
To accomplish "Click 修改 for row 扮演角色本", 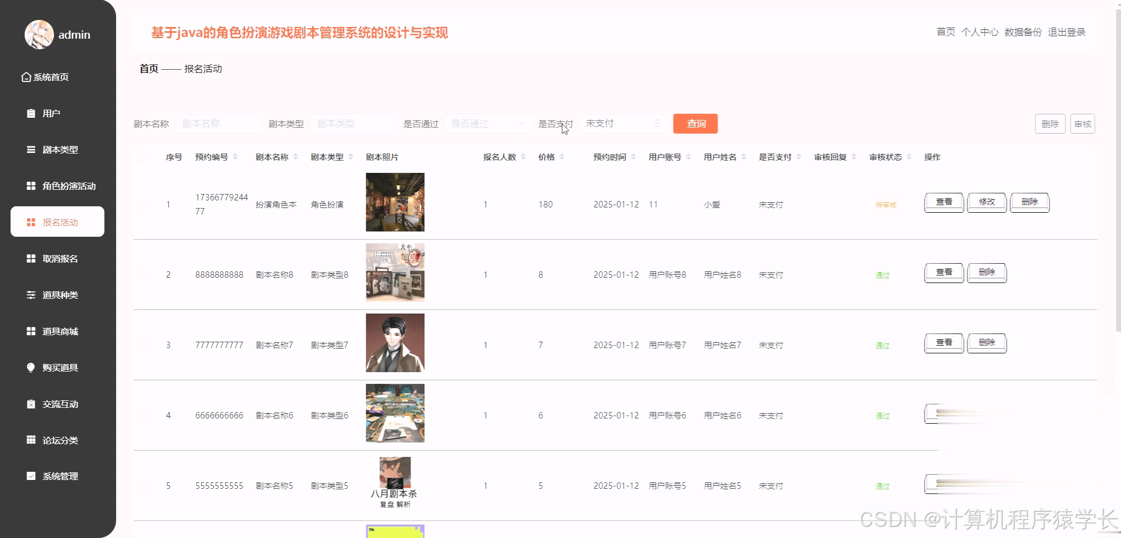I will (x=987, y=202).
